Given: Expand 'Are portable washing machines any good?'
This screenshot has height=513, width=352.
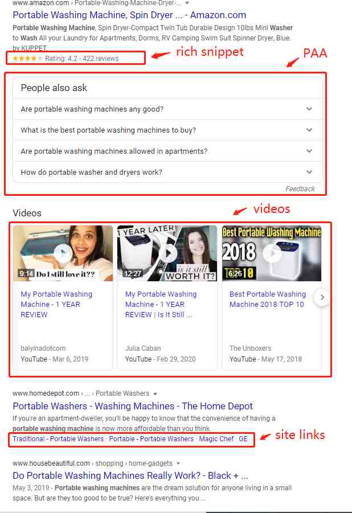Looking at the screenshot, I should (167, 109).
